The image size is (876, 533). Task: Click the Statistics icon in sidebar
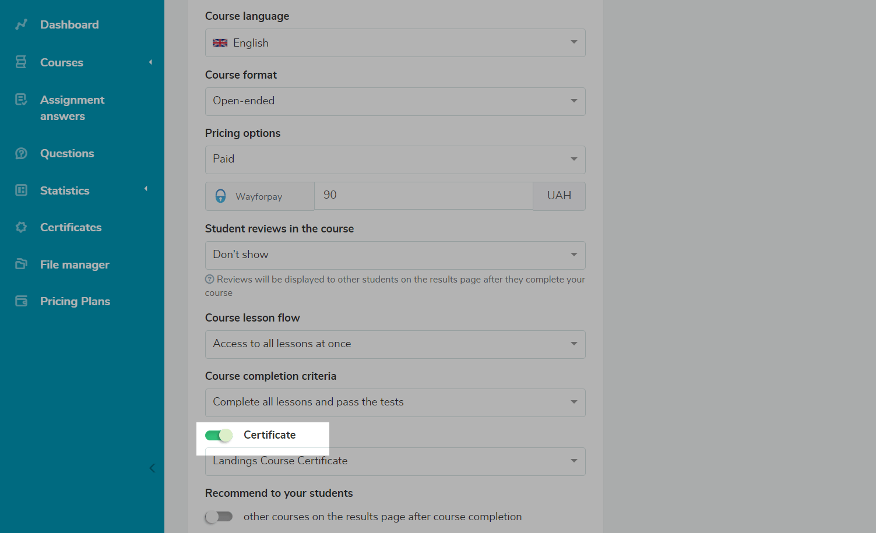(21, 190)
